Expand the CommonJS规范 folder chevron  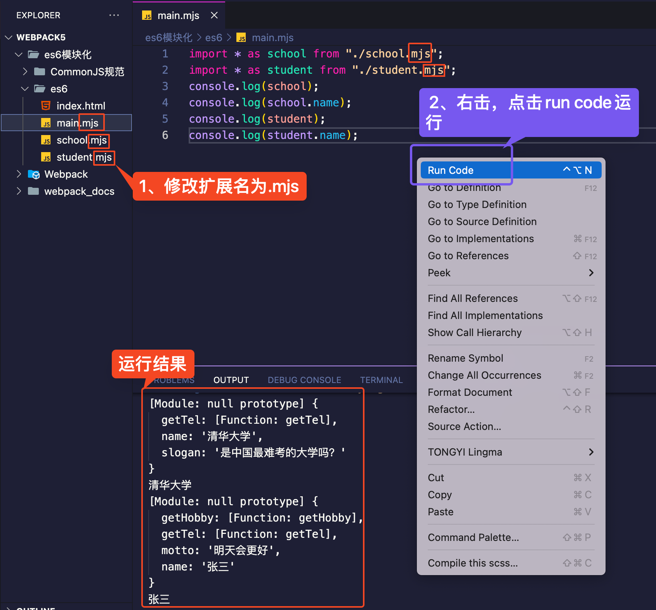[25, 71]
